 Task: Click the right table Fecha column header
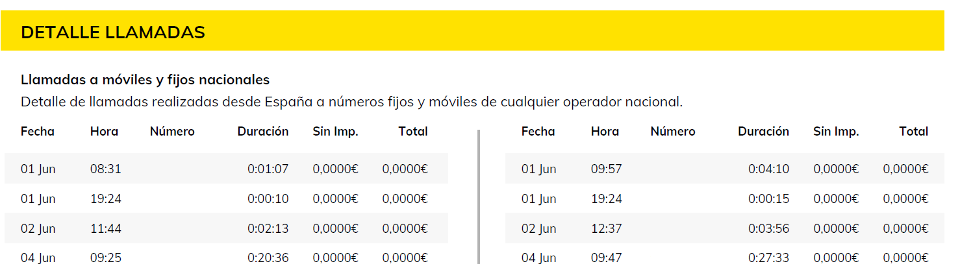click(x=538, y=132)
